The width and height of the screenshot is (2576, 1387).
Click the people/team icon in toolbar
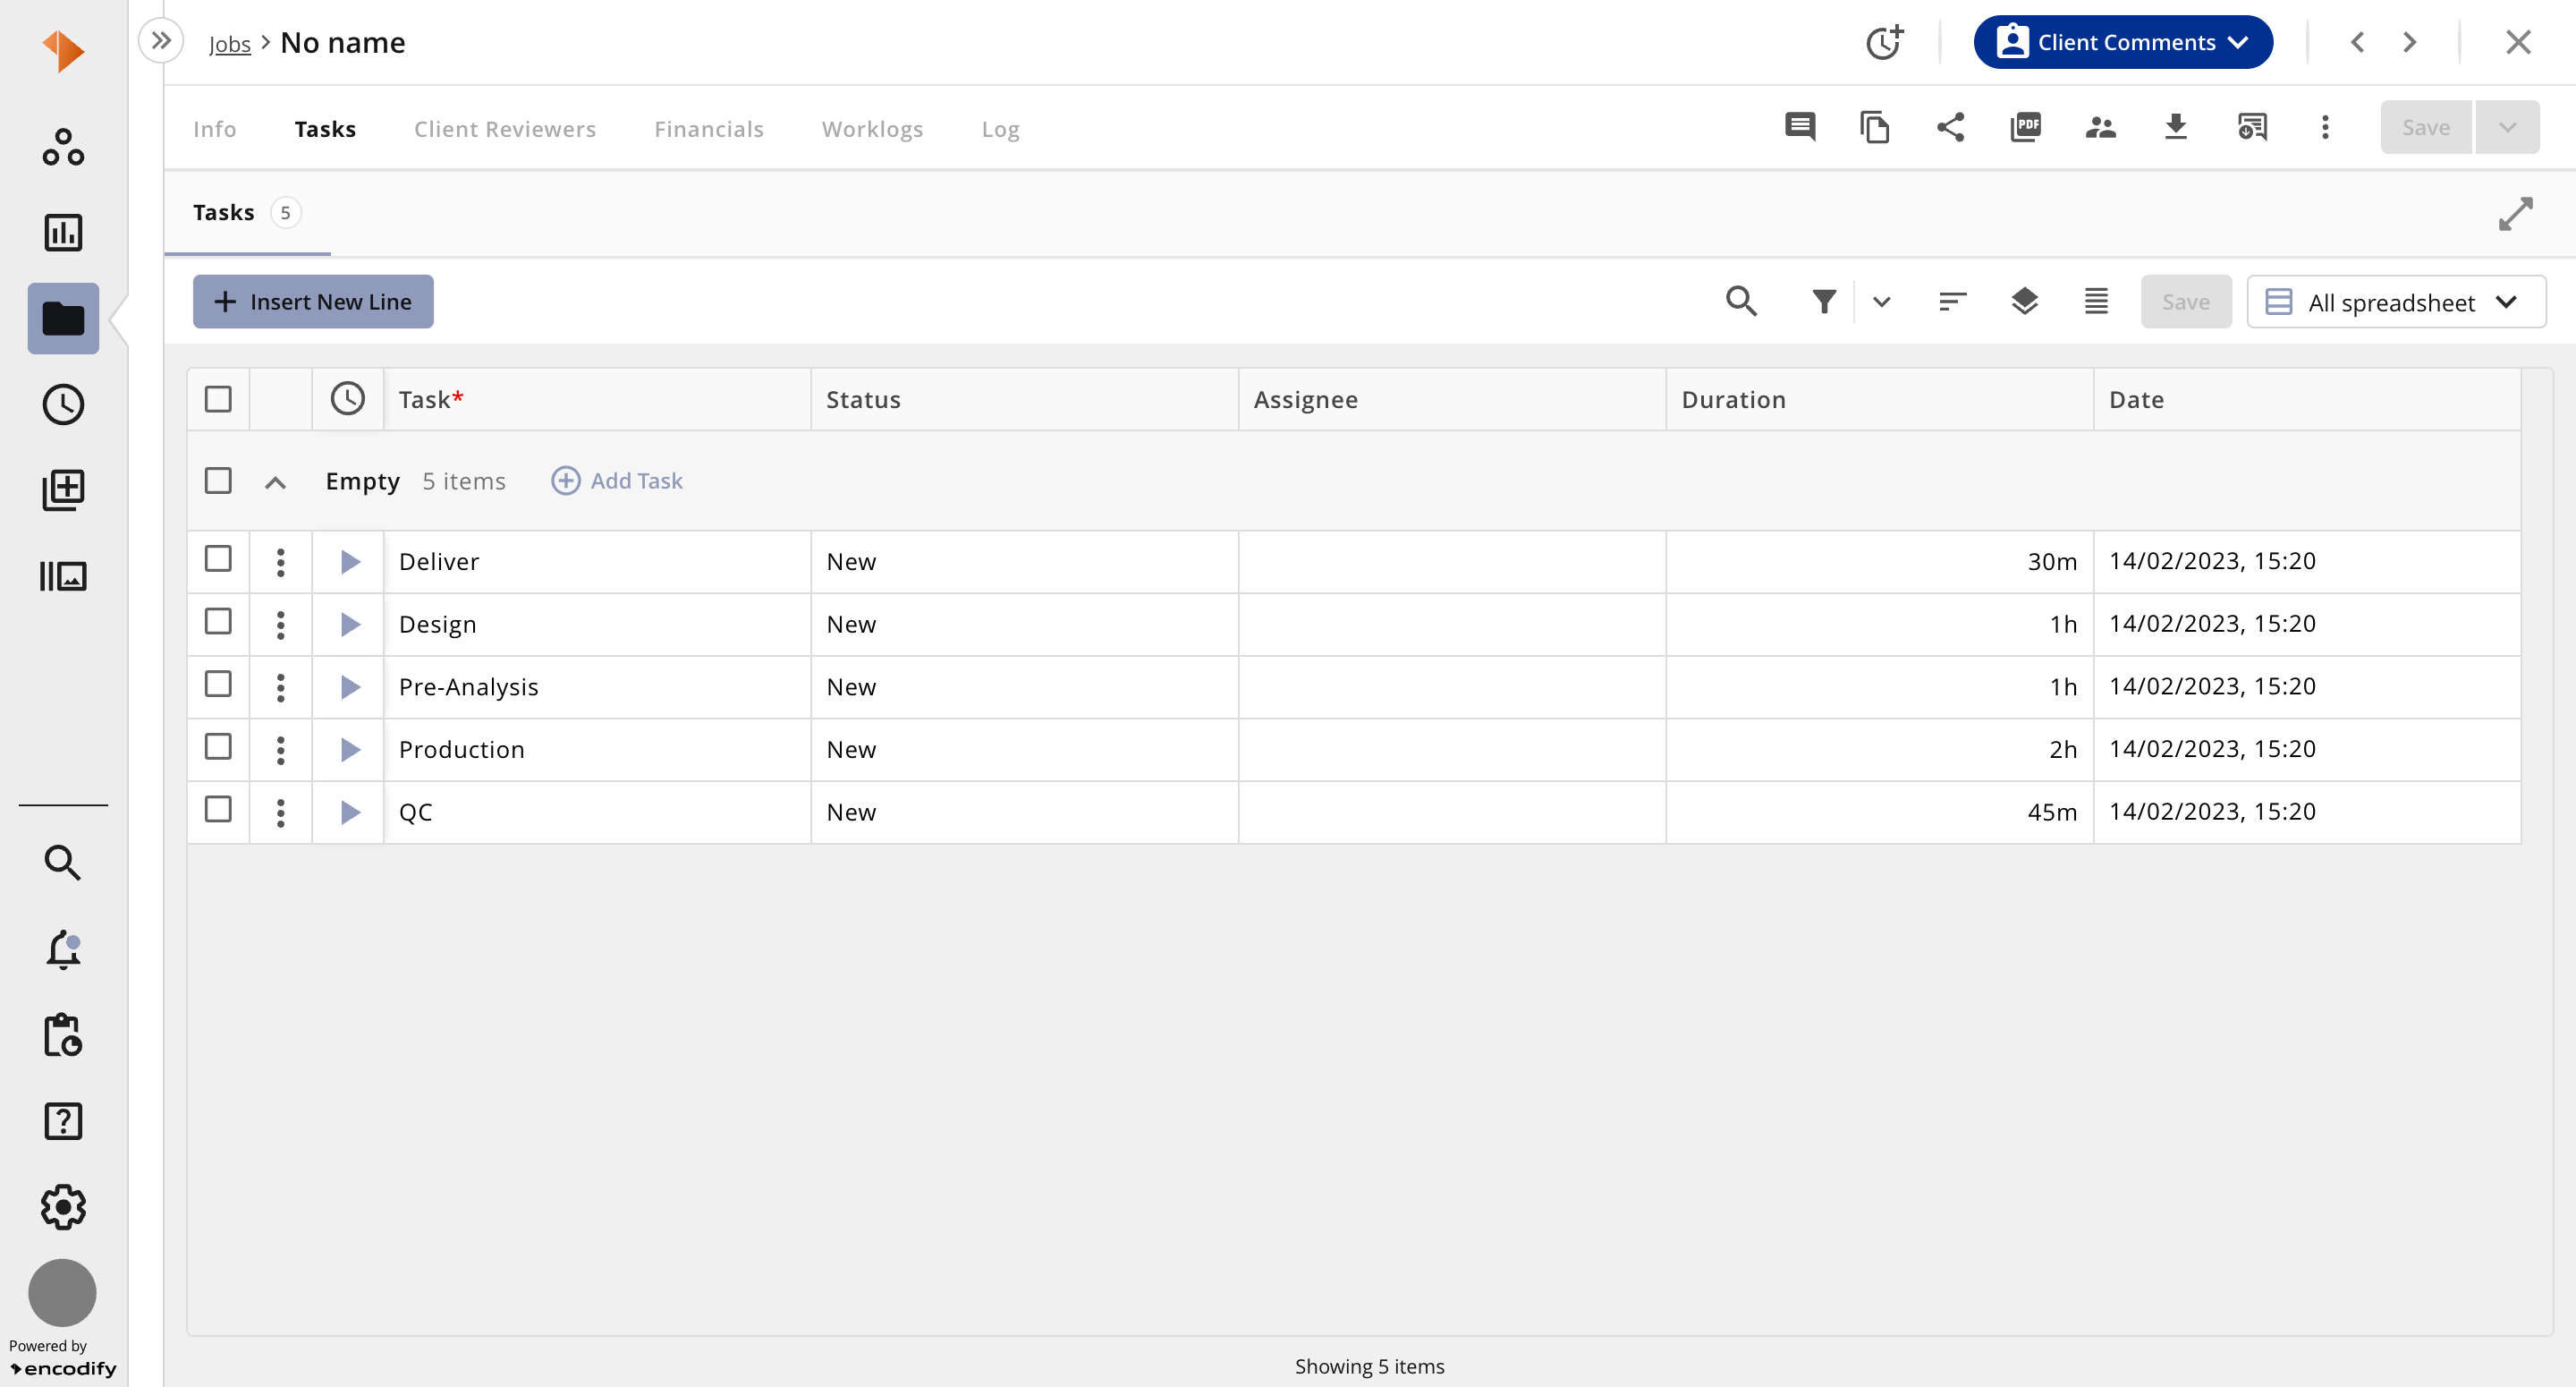pos(2100,127)
